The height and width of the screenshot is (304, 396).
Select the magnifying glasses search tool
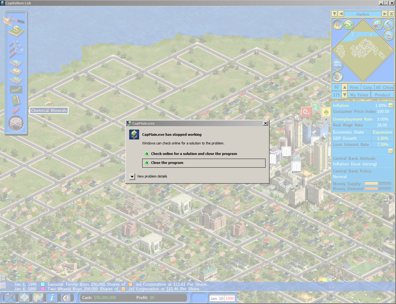[16, 48]
